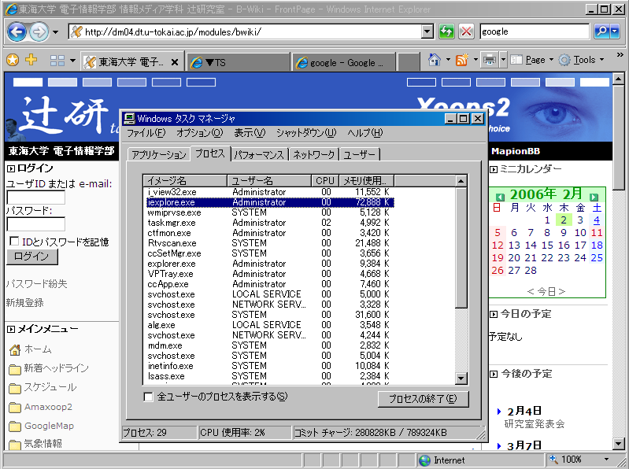Open the Tools menu in IE toolbar

(x=582, y=60)
